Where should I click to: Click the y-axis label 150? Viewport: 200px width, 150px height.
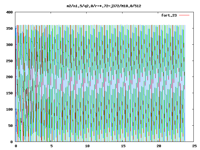[x=9, y=93]
